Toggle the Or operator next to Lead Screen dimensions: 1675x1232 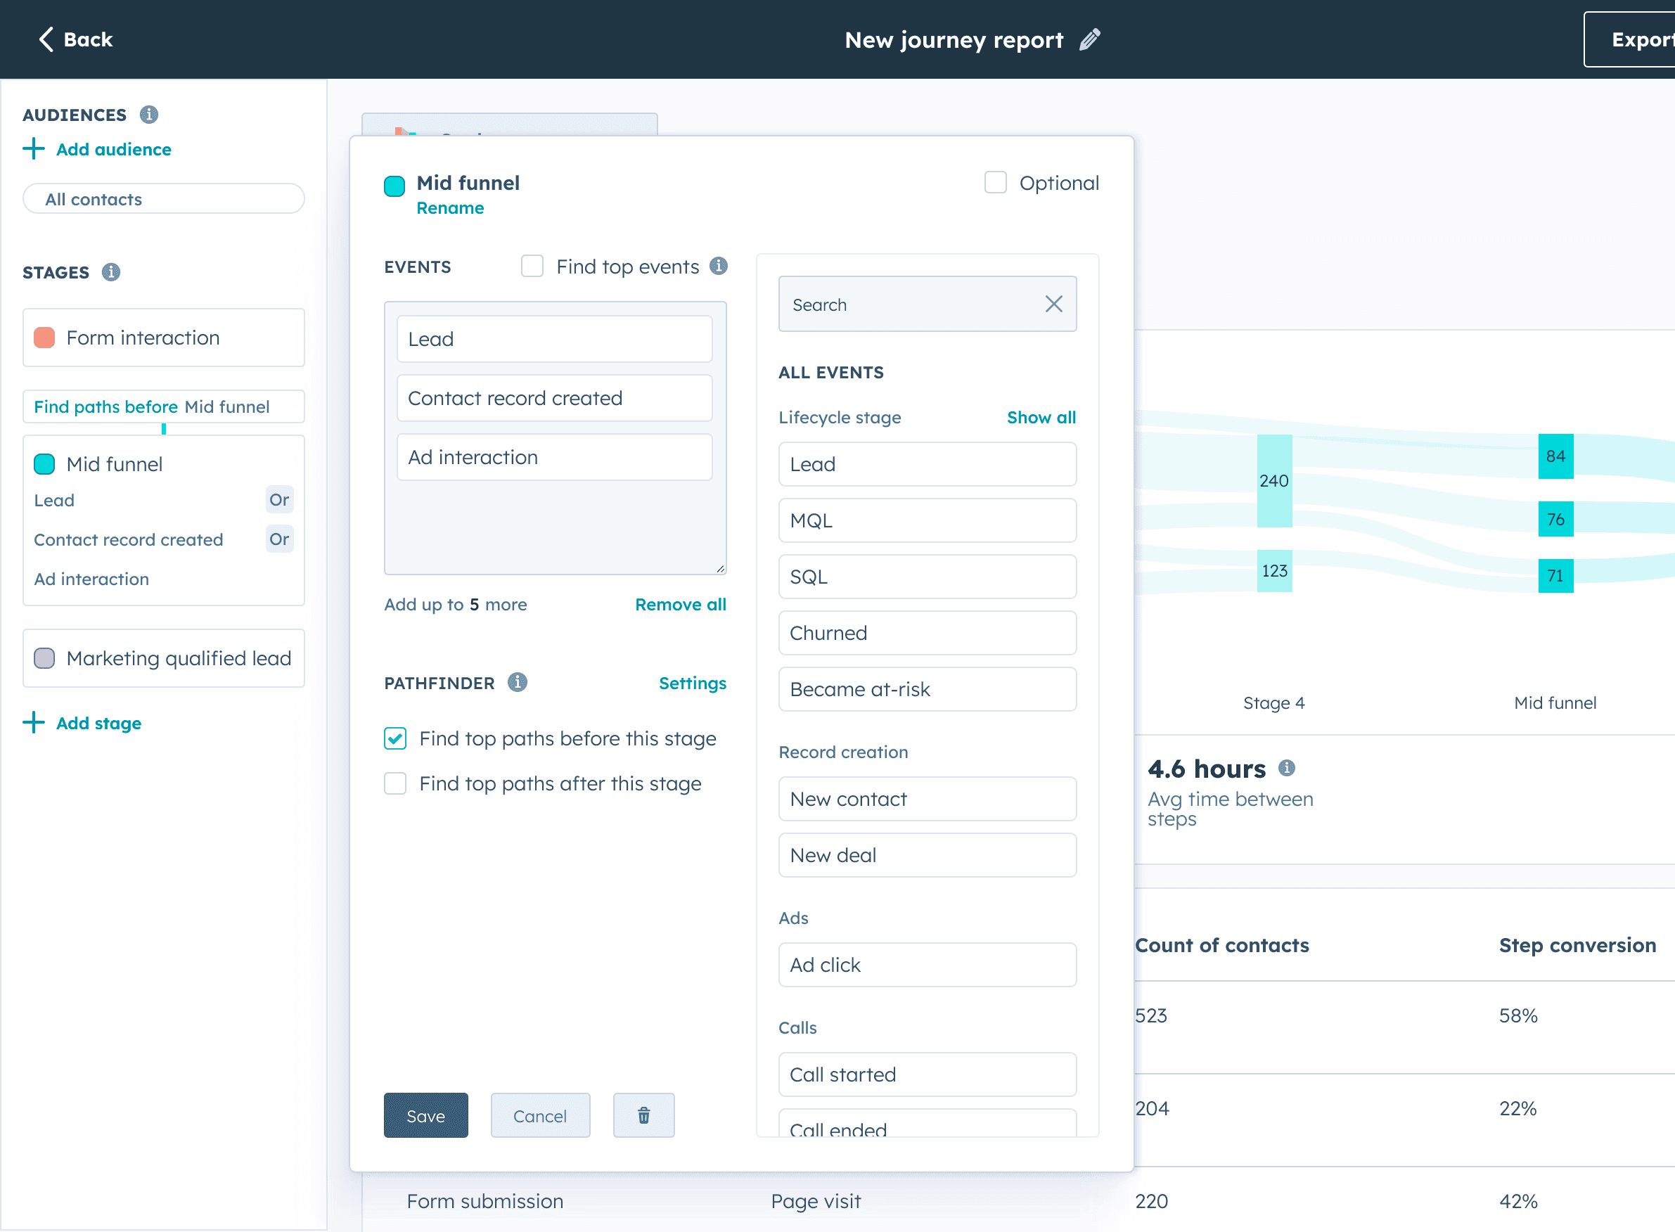279,500
